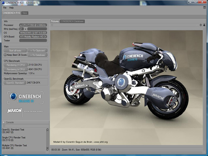The width and height of the screenshot is (208, 156).
Task: Run Rendering (x CPU) benchmark
Action: click(x=16, y=69)
